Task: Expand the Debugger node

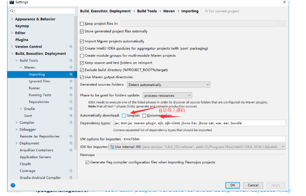Action: pyautogui.click(x=16, y=129)
